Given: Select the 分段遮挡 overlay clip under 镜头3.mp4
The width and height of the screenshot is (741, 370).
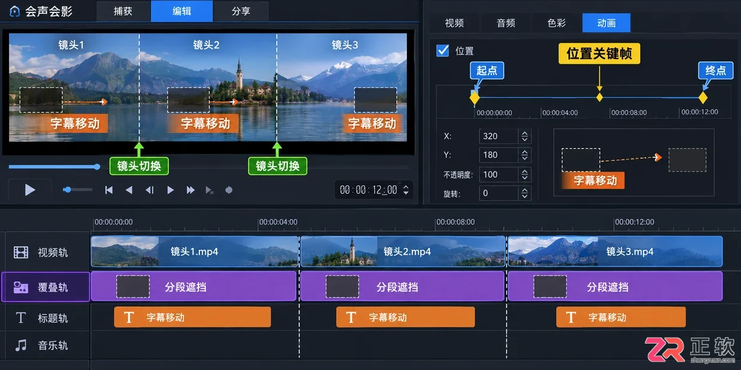Looking at the screenshot, I should tap(615, 287).
